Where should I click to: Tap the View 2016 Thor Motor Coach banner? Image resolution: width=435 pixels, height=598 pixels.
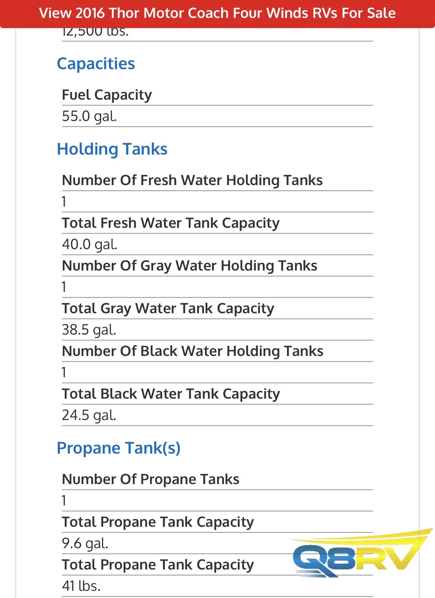[x=217, y=14]
